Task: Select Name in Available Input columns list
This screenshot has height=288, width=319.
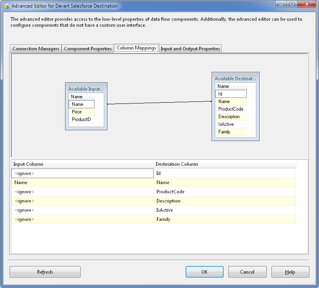Action: tap(81, 104)
